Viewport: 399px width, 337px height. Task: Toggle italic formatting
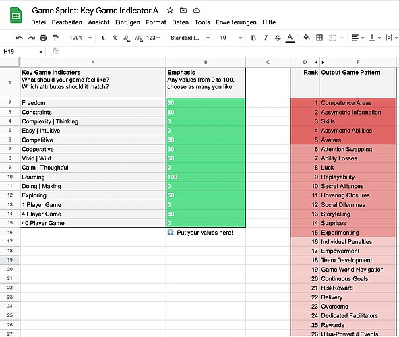[x=266, y=38]
